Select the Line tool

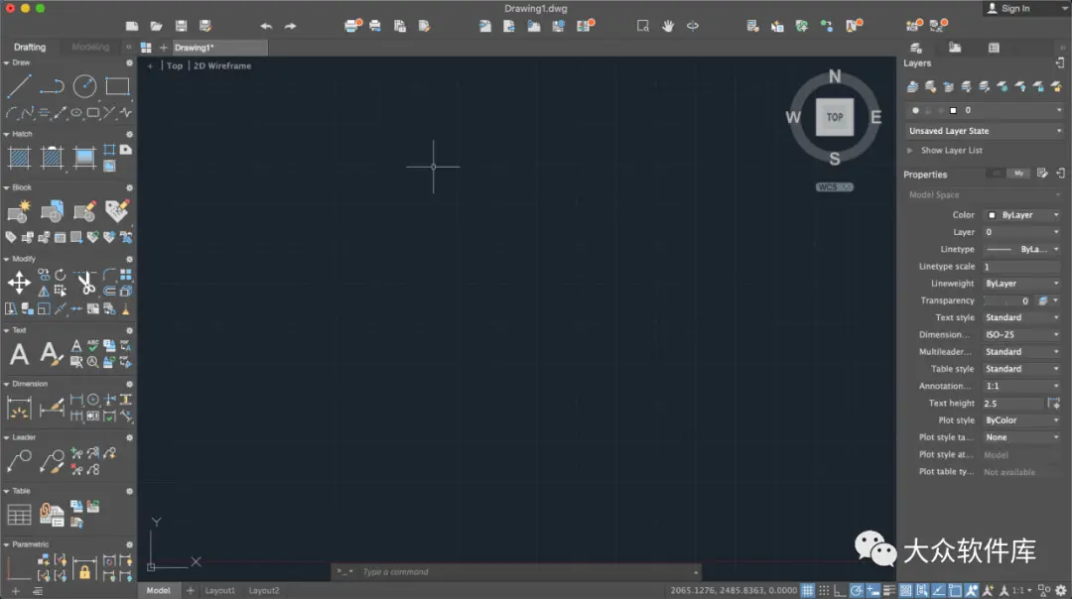click(19, 86)
